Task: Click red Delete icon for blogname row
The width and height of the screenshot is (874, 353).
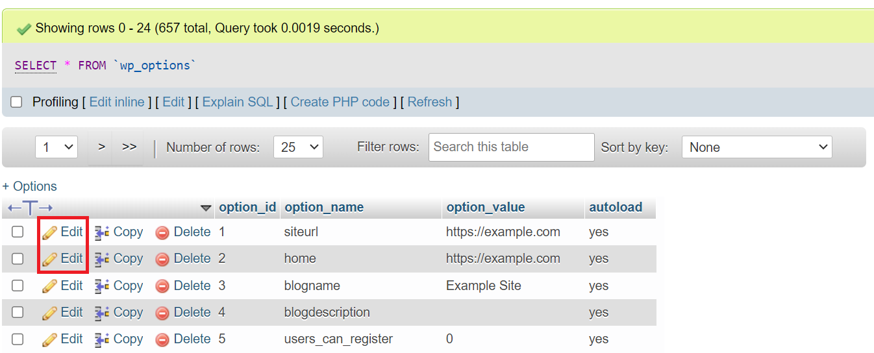Action: click(162, 286)
